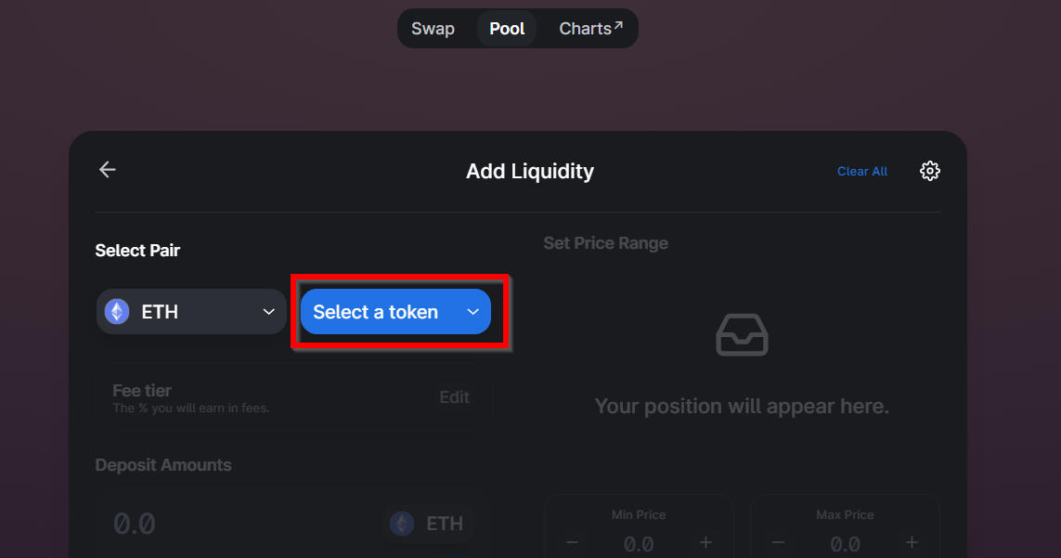Image resolution: width=1061 pixels, height=558 pixels.
Task: Select the Pool tab
Action: [507, 29]
